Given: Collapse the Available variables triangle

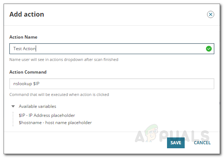Looking at the screenshot, I should click(13, 106).
